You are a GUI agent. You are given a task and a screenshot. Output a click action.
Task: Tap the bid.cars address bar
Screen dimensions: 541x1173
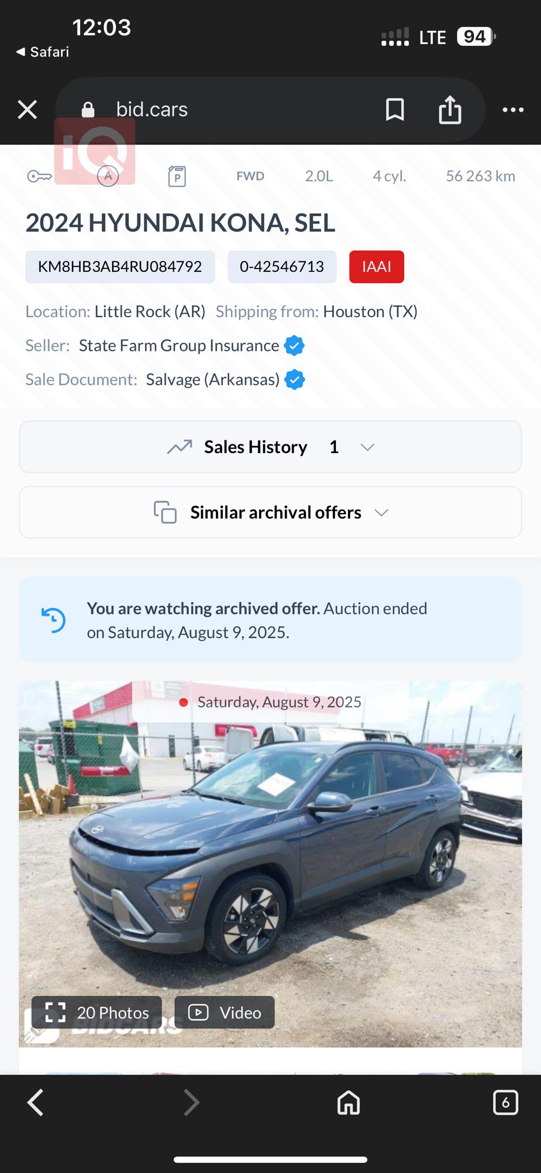[x=216, y=110]
